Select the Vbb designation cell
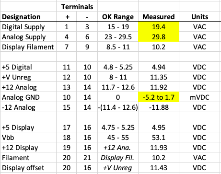The width and height of the screenshot is (221, 174). tap(28, 138)
